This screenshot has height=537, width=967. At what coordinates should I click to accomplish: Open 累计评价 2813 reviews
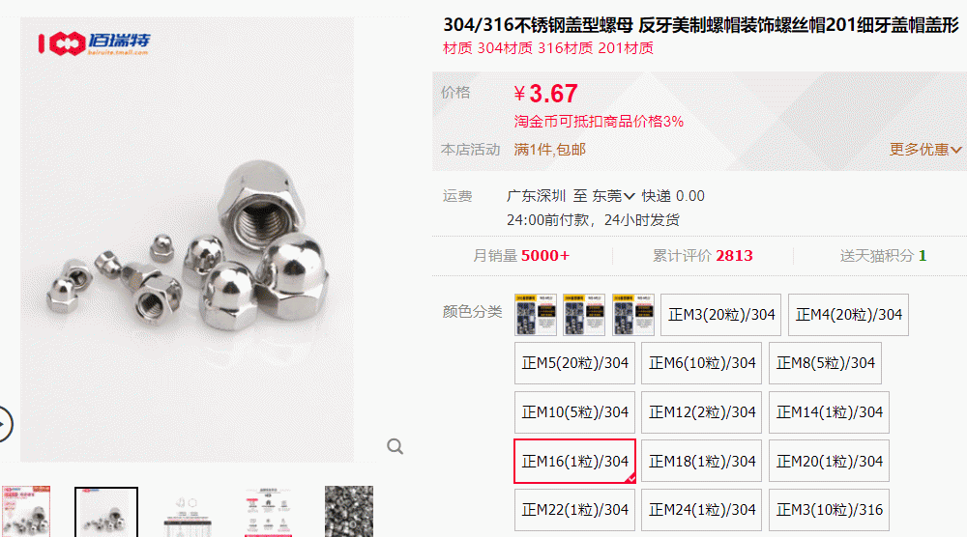tap(702, 256)
